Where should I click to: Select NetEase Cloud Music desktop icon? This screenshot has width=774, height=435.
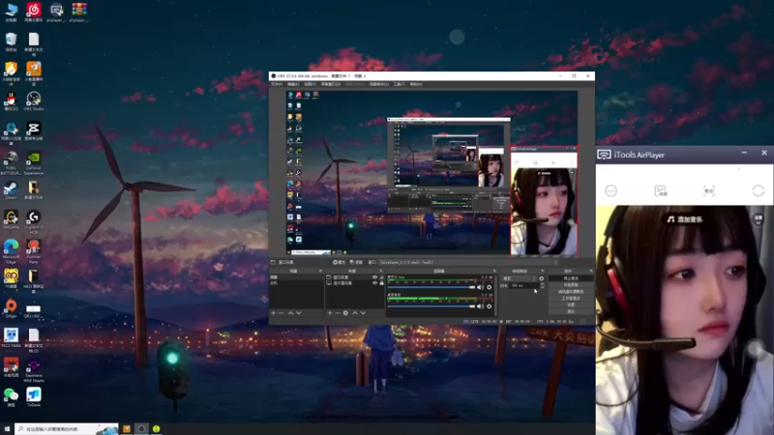[34, 13]
